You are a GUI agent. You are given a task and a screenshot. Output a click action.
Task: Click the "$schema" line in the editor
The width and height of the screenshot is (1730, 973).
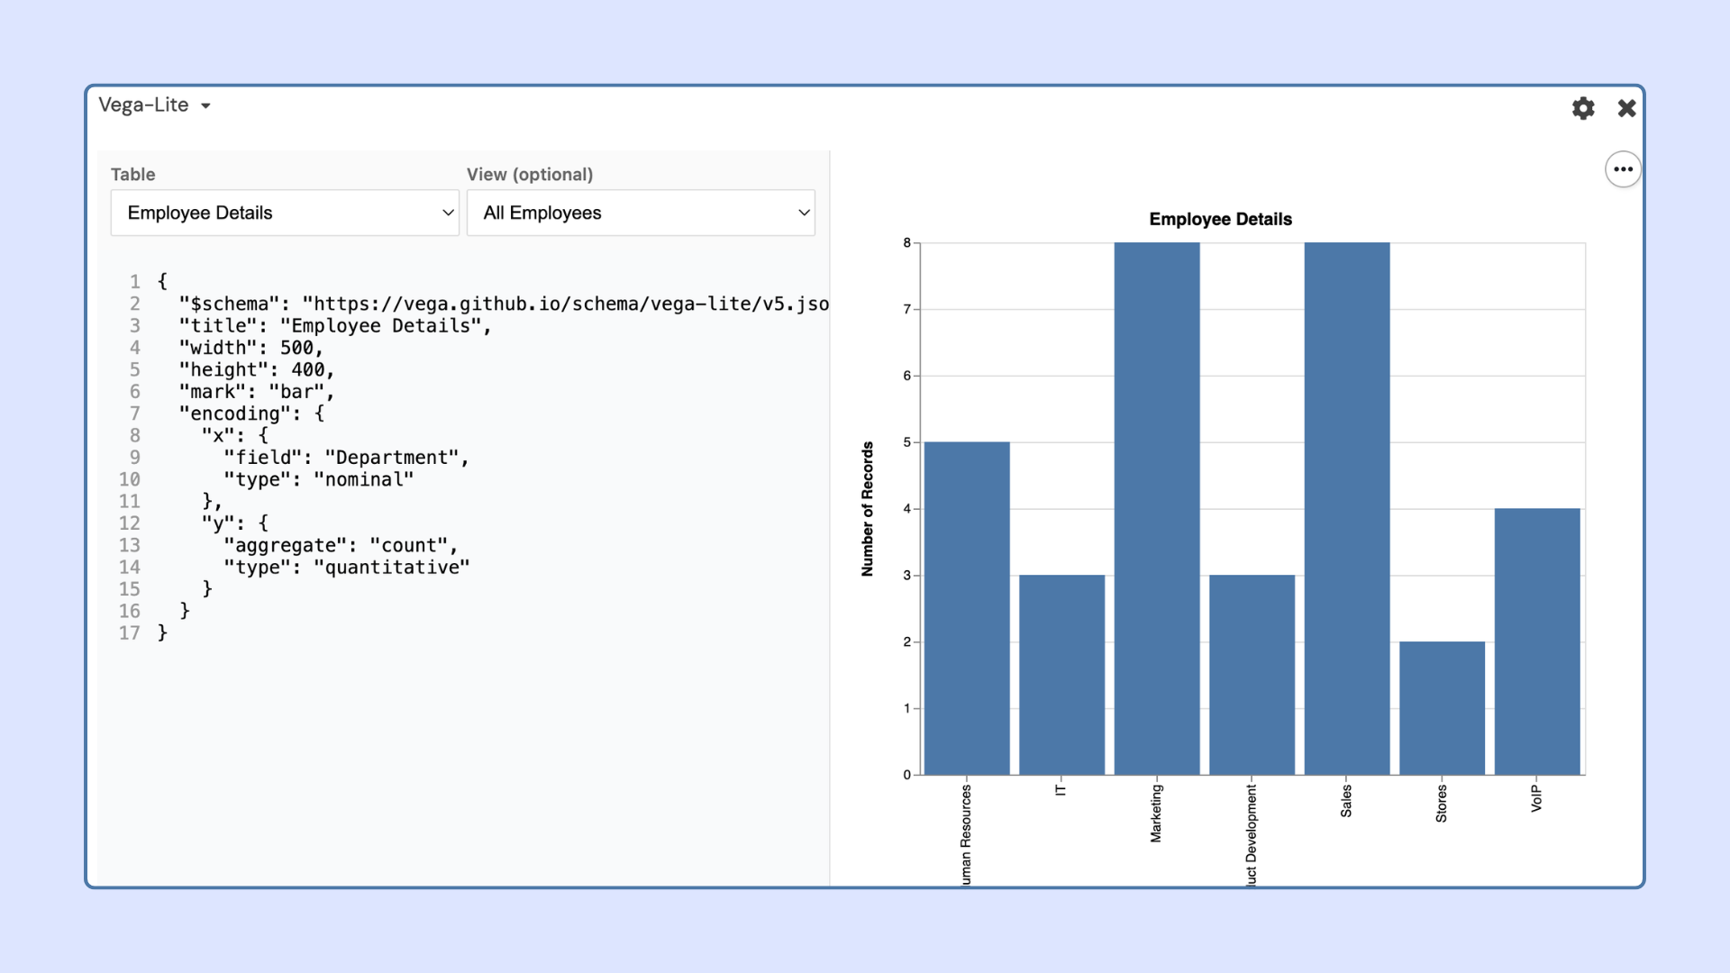coord(504,304)
